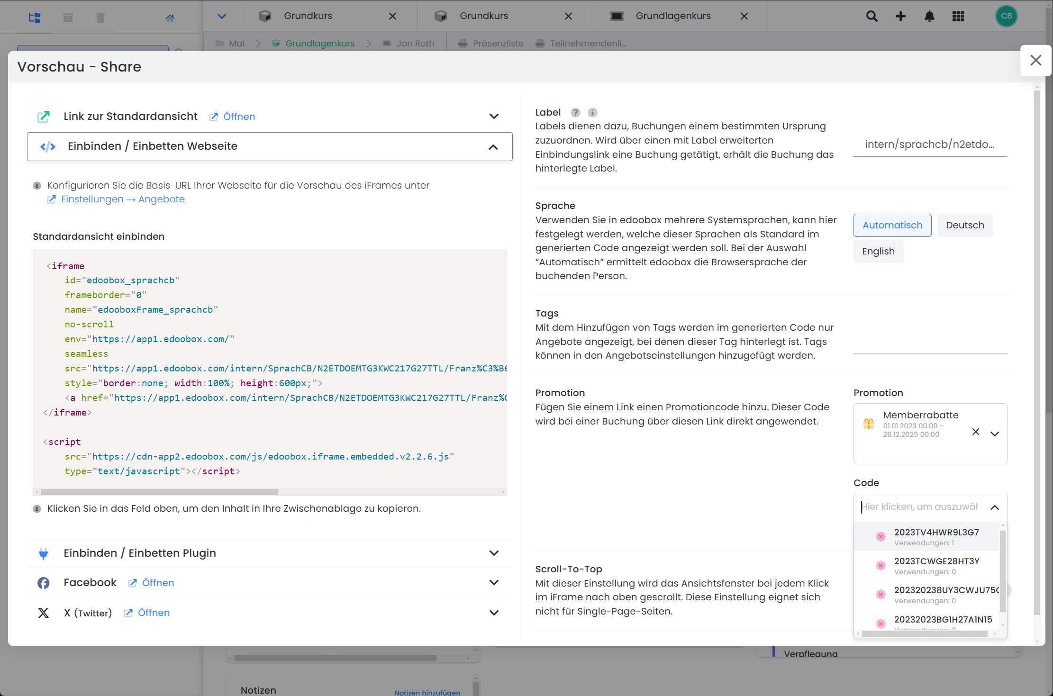Click the horizontal scrollbar under the iframe code
1053x696 pixels.
[159, 492]
